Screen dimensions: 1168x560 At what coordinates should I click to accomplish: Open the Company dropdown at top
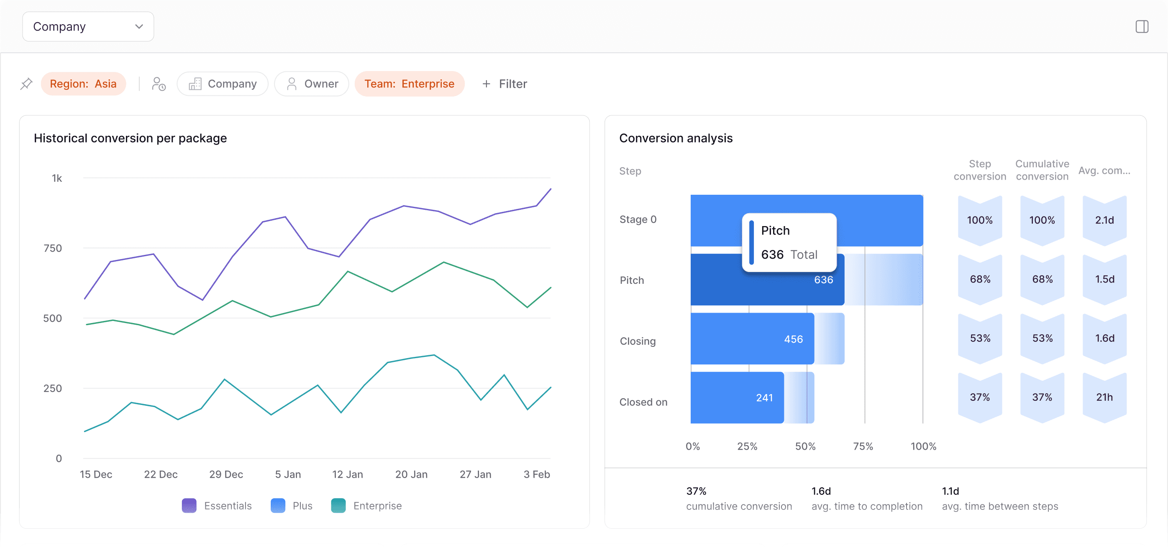tap(88, 27)
